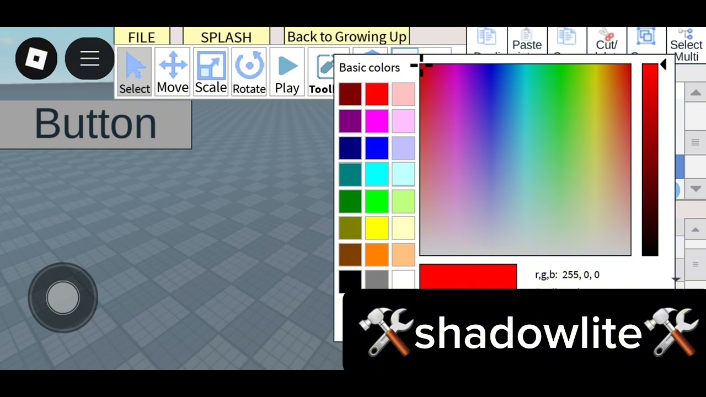Pick the olive basic color
The image size is (706, 397).
350,228
